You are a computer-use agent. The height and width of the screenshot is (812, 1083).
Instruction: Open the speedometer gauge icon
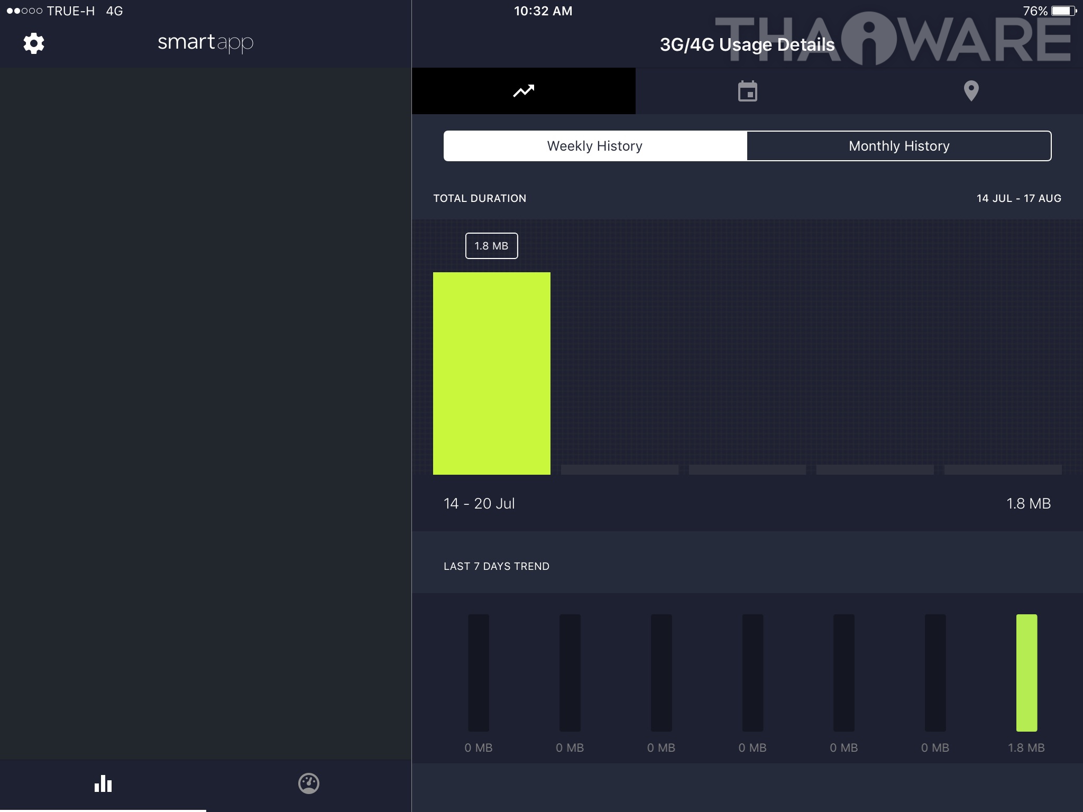pos(309,783)
